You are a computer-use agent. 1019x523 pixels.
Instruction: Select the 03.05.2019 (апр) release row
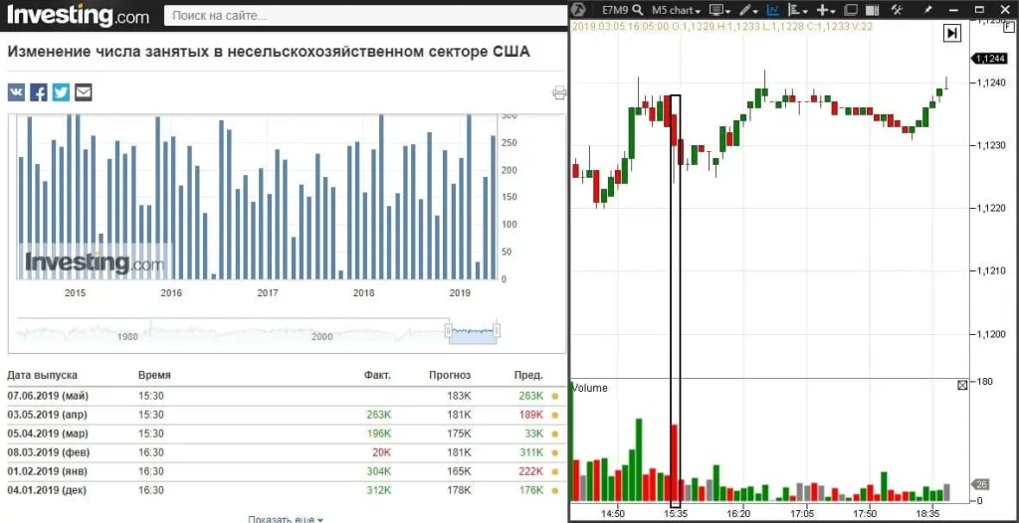click(x=284, y=415)
